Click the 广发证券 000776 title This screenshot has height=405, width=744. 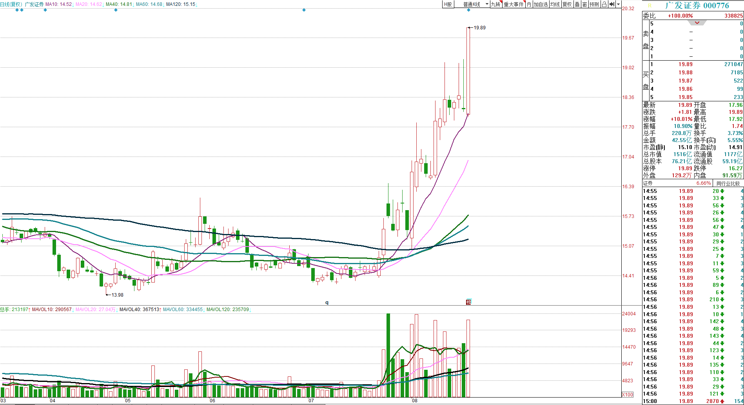[x=697, y=5]
